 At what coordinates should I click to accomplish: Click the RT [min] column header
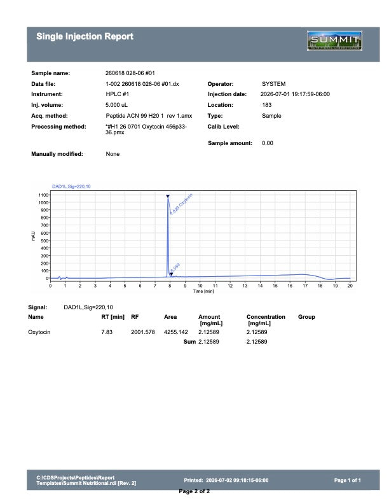[x=113, y=317]
